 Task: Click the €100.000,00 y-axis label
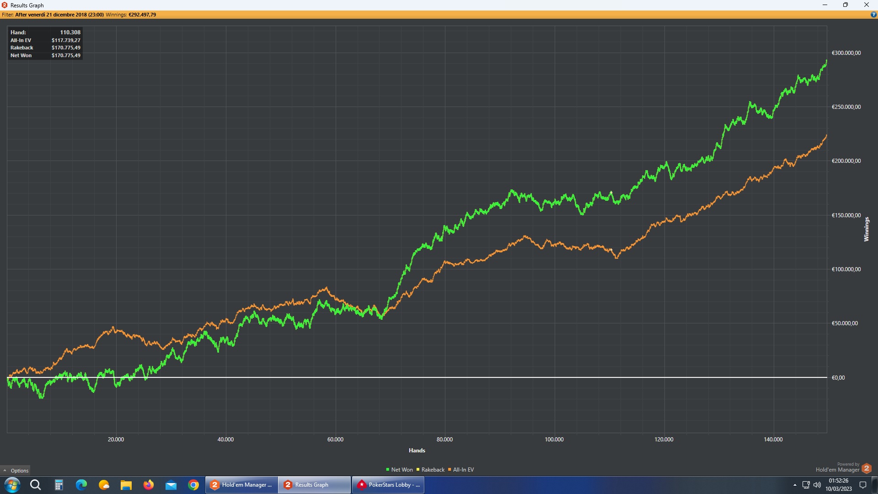click(x=846, y=269)
